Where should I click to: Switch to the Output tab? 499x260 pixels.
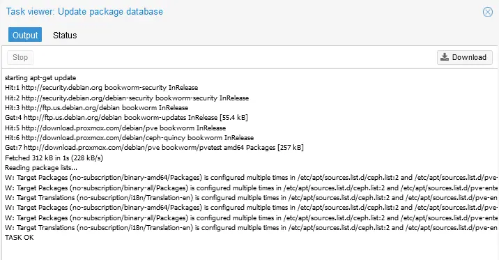25,35
